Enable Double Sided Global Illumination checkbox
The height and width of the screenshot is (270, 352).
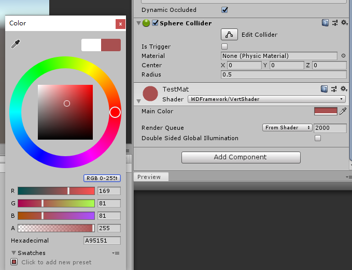pos(318,138)
